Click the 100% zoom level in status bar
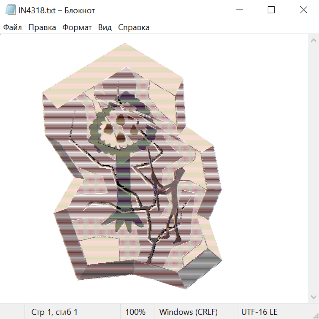This screenshot has width=319, height=319. coord(135,312)
